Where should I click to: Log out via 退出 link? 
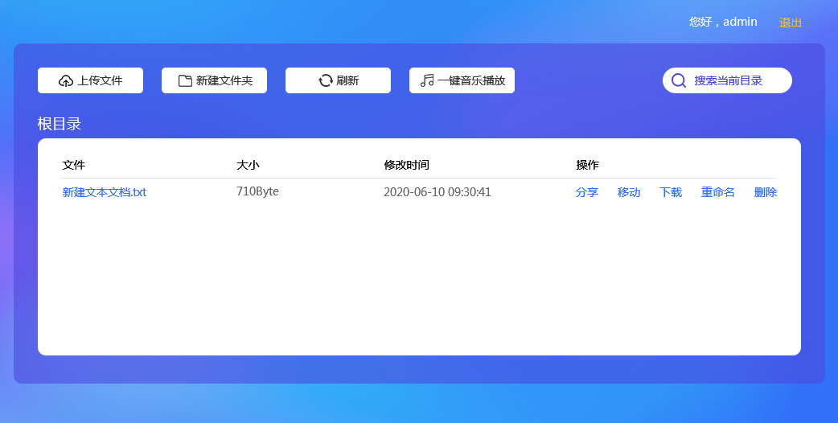point(791,23)
